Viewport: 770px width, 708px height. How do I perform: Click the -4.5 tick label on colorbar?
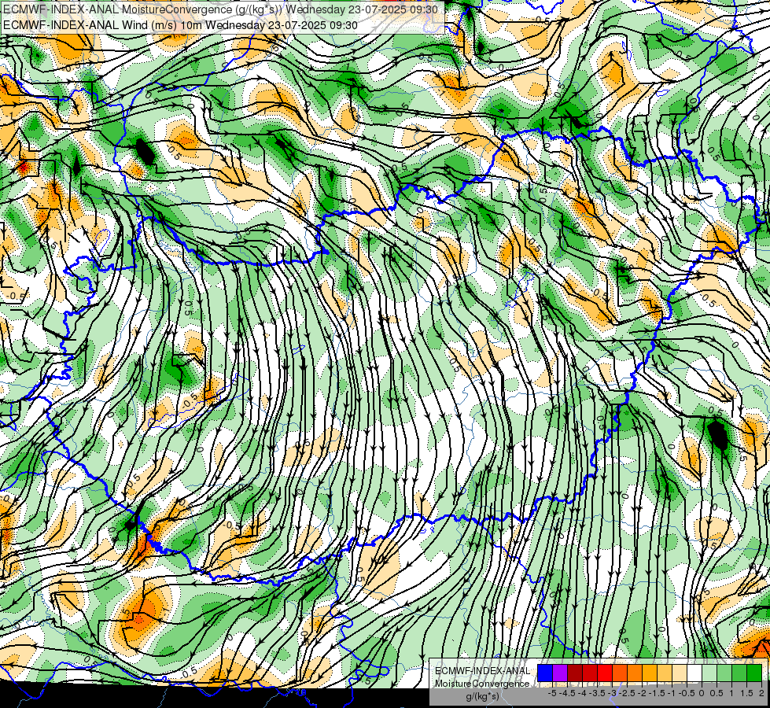click(568, 693)
